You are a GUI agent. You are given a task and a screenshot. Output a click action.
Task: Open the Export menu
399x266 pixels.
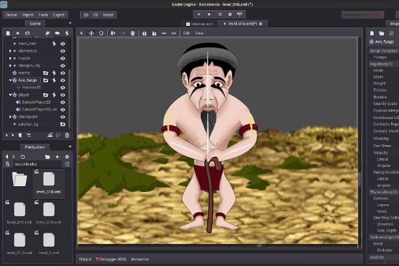coord(59,15)
